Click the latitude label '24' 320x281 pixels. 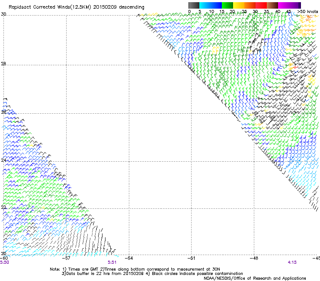tap(3, 160)
